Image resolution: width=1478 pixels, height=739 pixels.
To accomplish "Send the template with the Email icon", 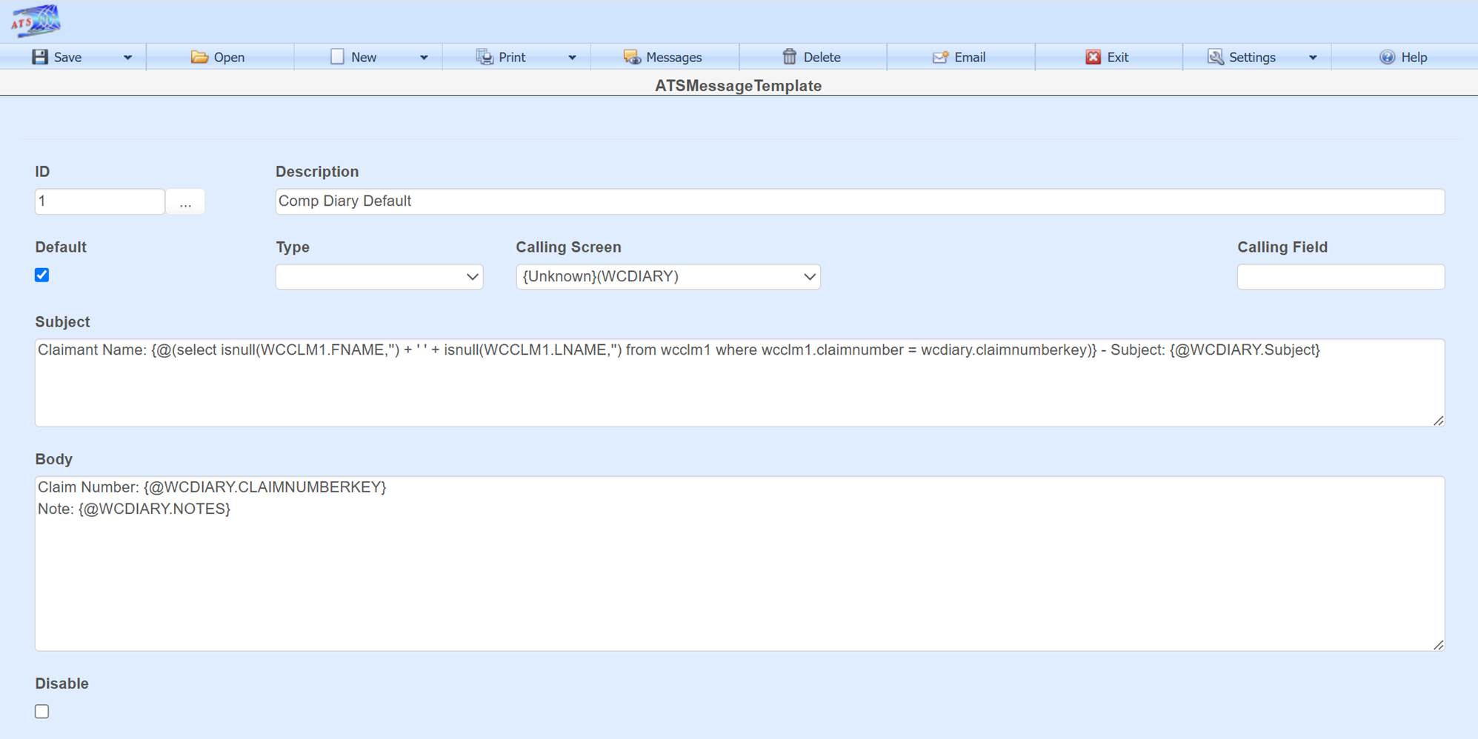I will point(939,56).
